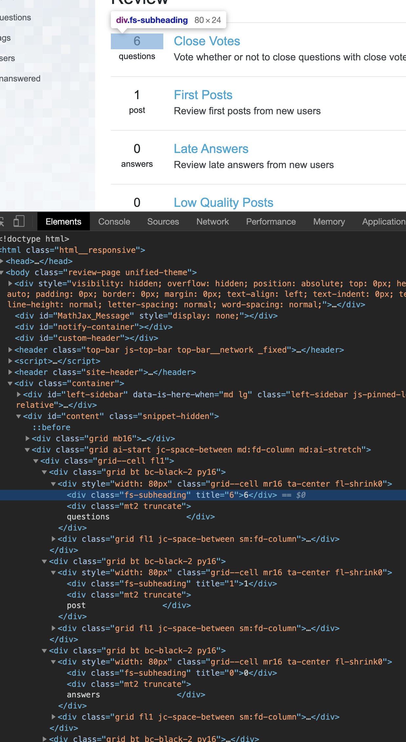Click the 'post' label under count 1

[x=137, y=110]
